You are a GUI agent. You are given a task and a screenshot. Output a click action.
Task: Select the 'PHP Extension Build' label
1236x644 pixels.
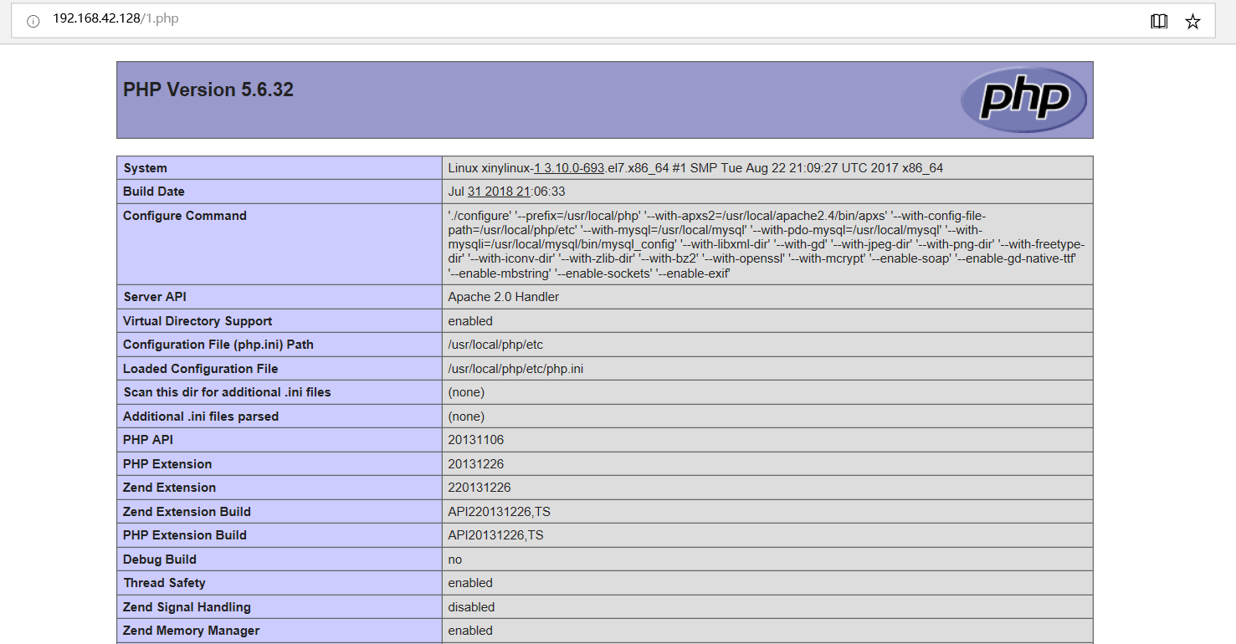185,535
